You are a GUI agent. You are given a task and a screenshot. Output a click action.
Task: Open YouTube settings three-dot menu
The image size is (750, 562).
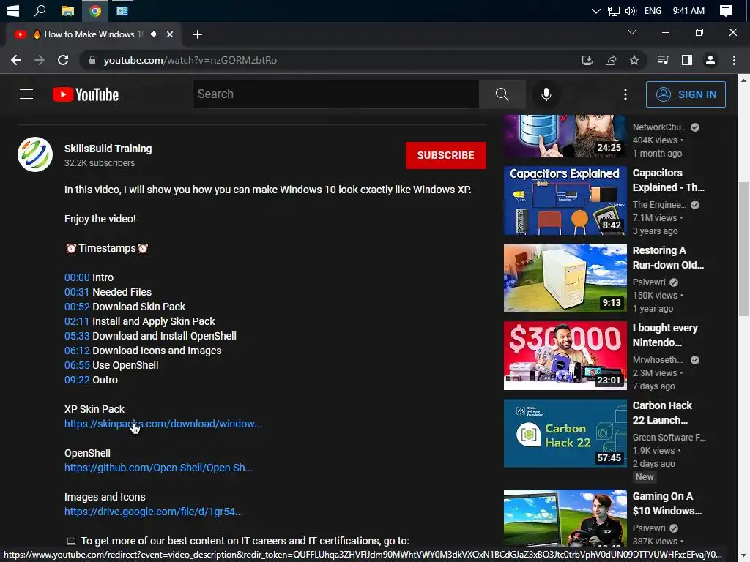pos(625,94)
